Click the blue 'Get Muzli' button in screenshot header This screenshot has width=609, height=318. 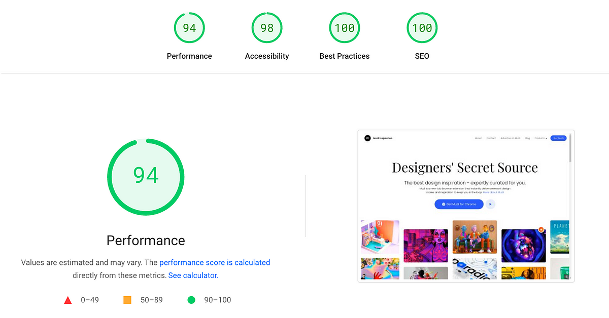tap(558, 138)
